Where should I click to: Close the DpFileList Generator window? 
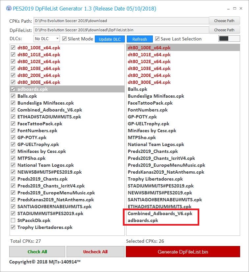(x=241, y=8)
